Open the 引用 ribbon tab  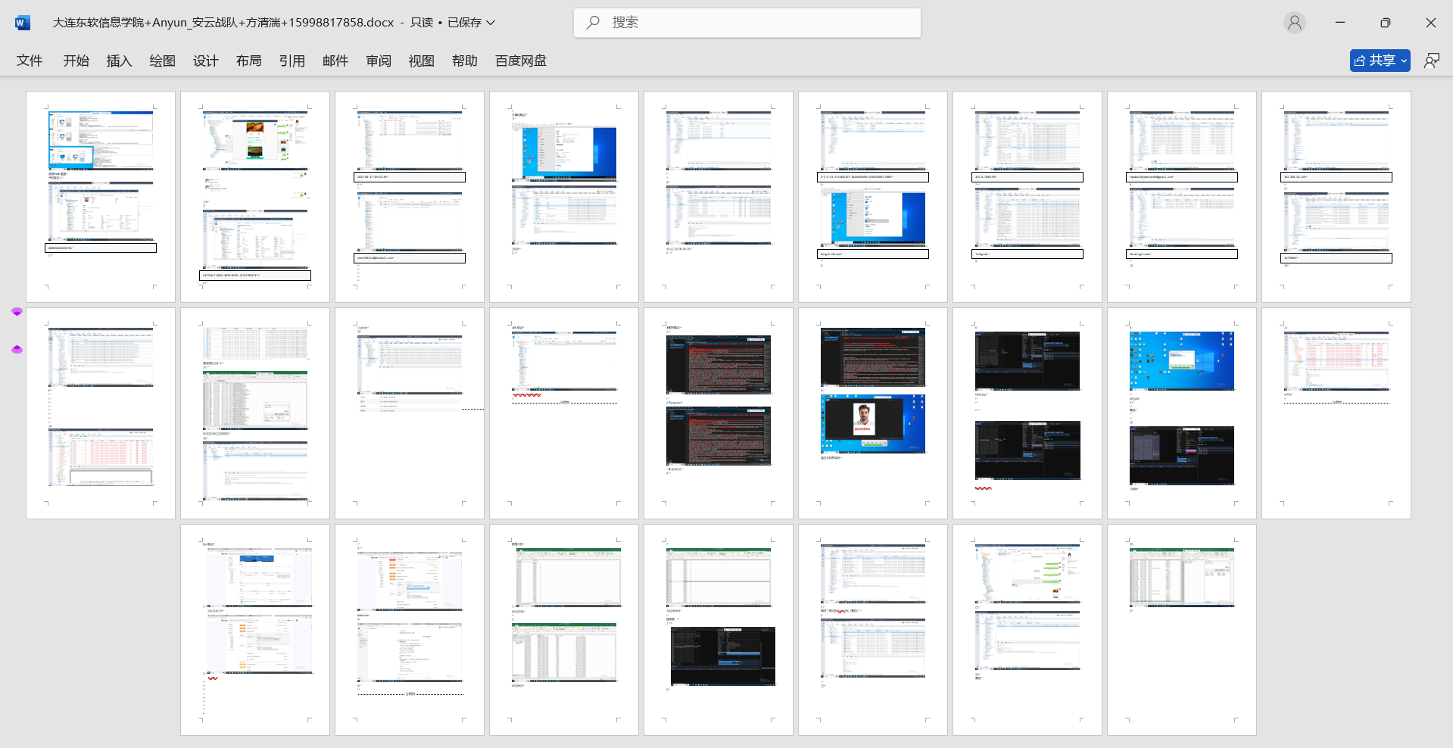(x=292, y=61)
